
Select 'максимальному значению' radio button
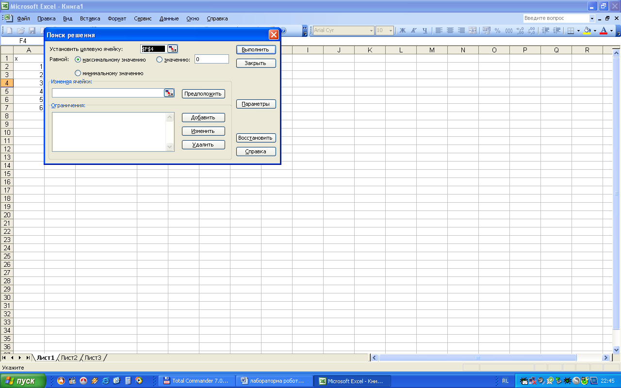(x=78, y=60)
